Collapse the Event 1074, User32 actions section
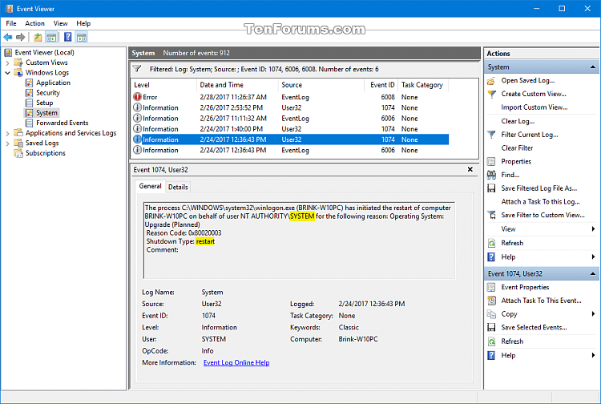This screenshot has width=601, height=404. 592,273
